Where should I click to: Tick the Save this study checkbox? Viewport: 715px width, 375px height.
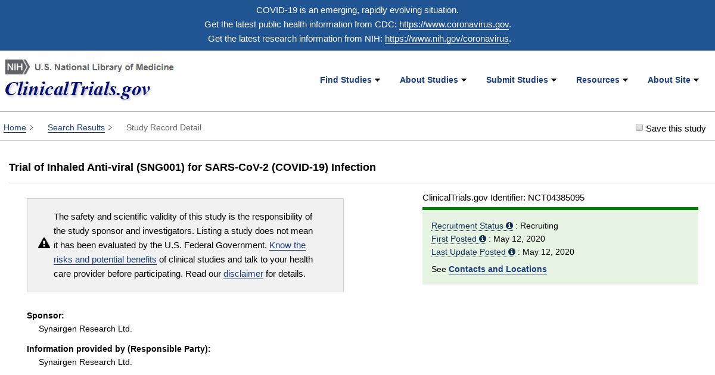tap(639, 127)
